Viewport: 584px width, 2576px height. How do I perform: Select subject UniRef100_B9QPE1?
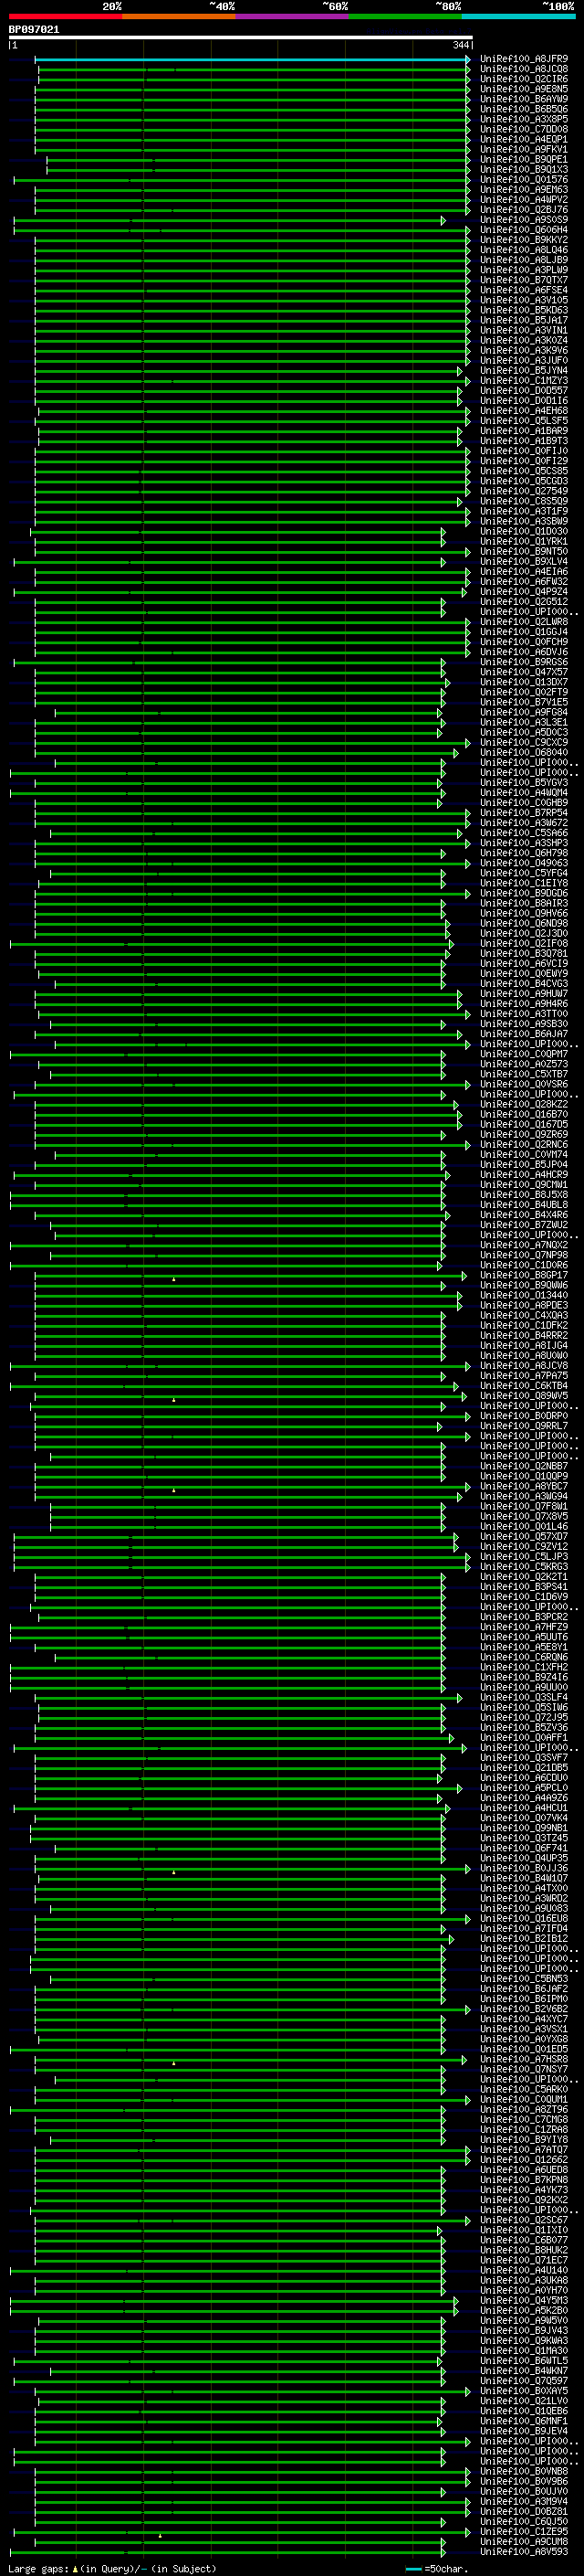pyautogui.click(x=524, y=159)
